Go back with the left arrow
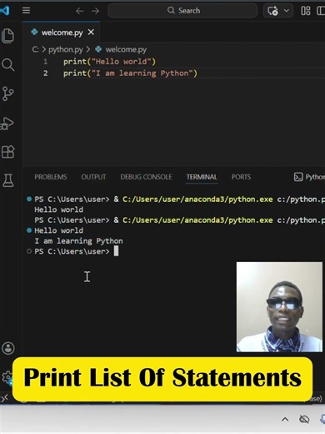 pos(79,11)
